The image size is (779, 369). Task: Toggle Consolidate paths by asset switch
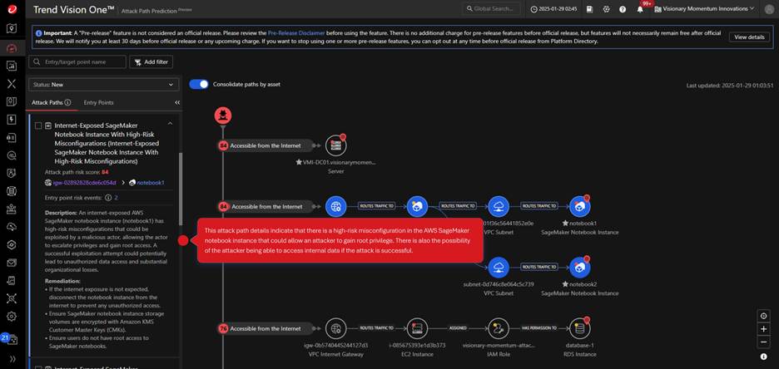(x=199, y=84)
